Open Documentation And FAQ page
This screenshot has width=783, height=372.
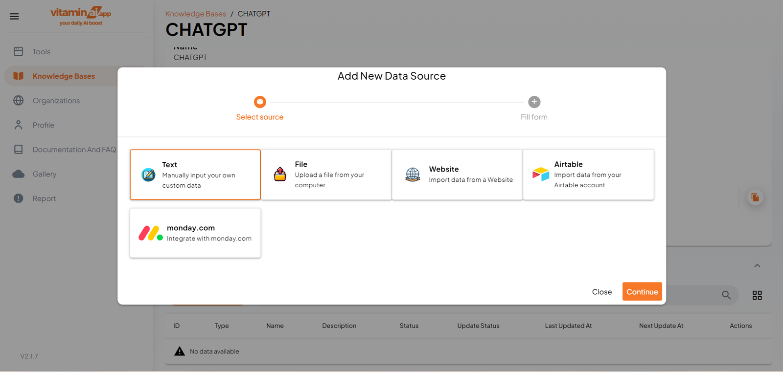(x=75, y=149)
